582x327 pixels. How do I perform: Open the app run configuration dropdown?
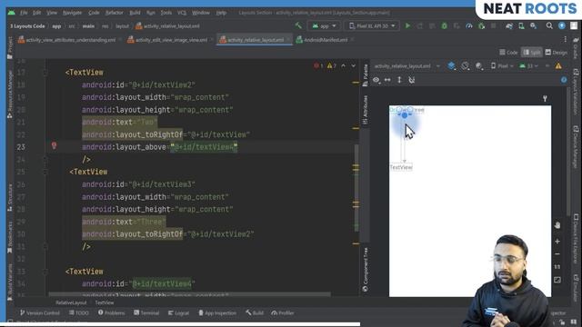click(324, 26)
